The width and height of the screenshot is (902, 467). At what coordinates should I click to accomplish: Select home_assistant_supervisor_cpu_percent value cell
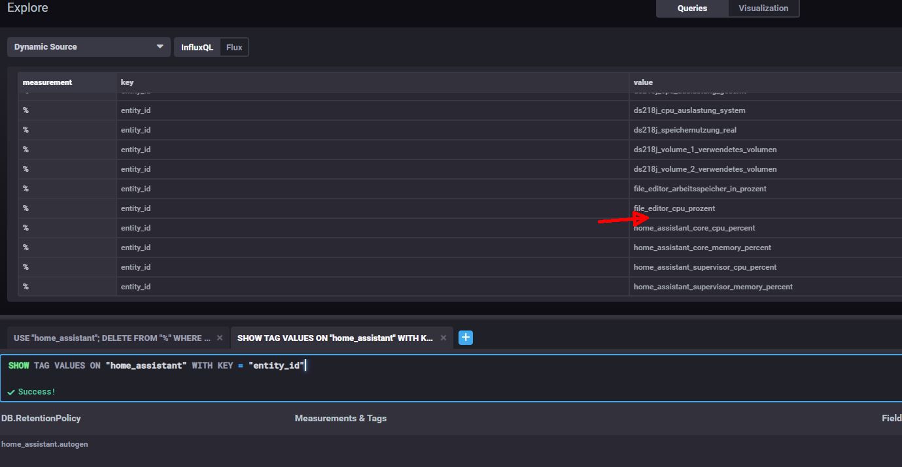[x=765, y=267]
